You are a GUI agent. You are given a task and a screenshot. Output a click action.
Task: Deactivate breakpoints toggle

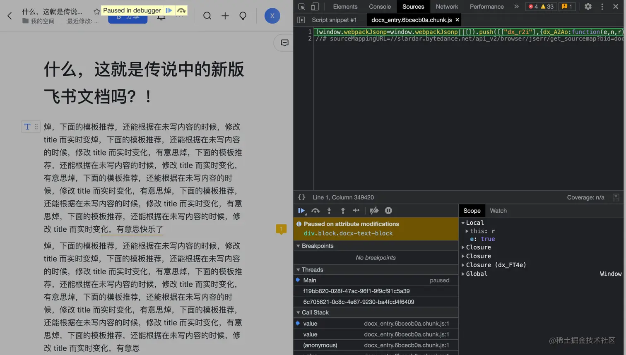[x=374, y=211]
